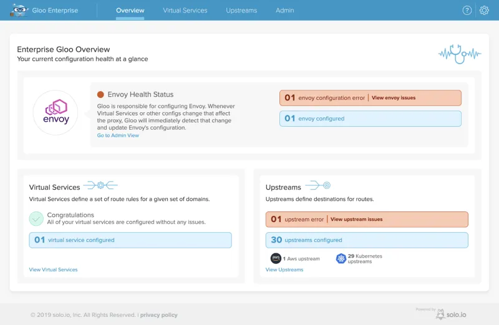Screen dimensions: 499x325
Task: Open the View Virtual Services link
Action: (x=53, y=269)
